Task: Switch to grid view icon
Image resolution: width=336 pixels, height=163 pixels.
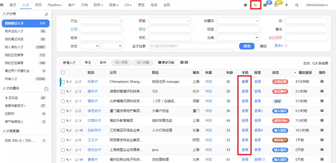Action: (x=186, y=62)
